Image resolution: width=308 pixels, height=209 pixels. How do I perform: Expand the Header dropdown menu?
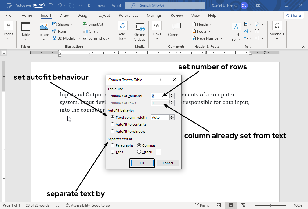pyautogui.click(x=202, y=24)
